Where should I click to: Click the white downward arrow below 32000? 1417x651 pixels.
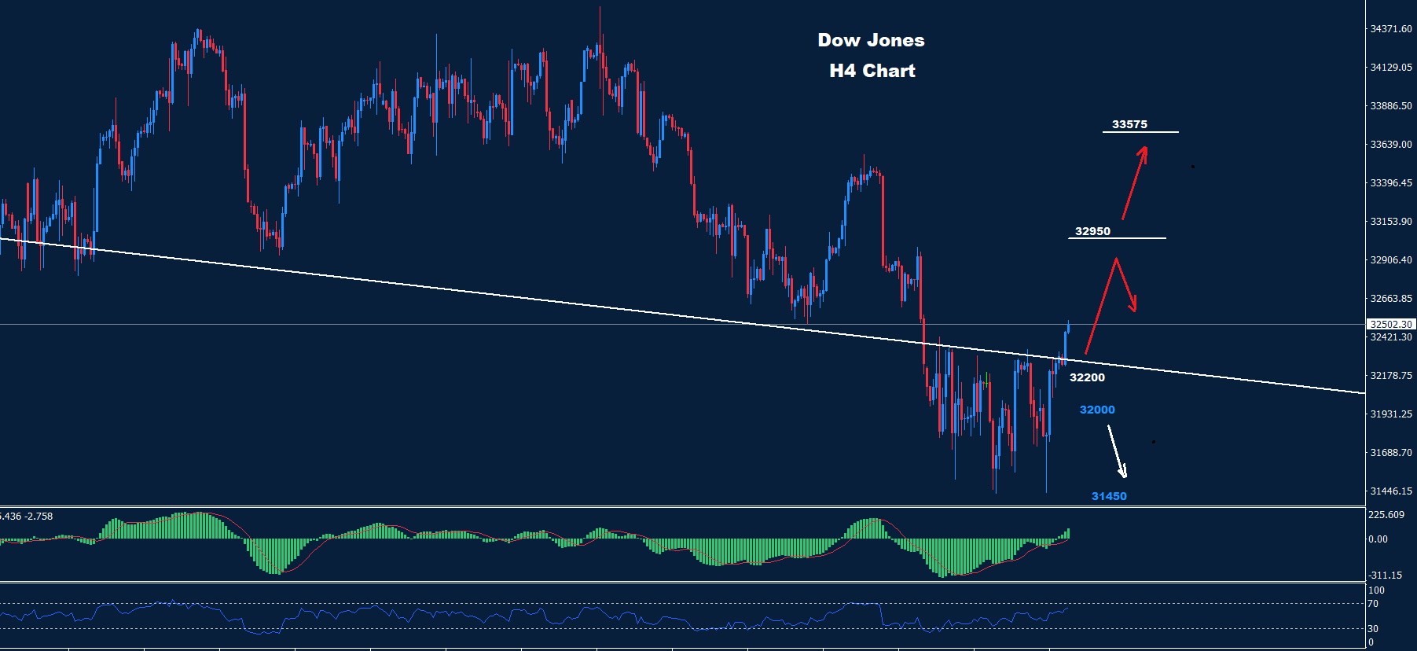click(1117, 451)
